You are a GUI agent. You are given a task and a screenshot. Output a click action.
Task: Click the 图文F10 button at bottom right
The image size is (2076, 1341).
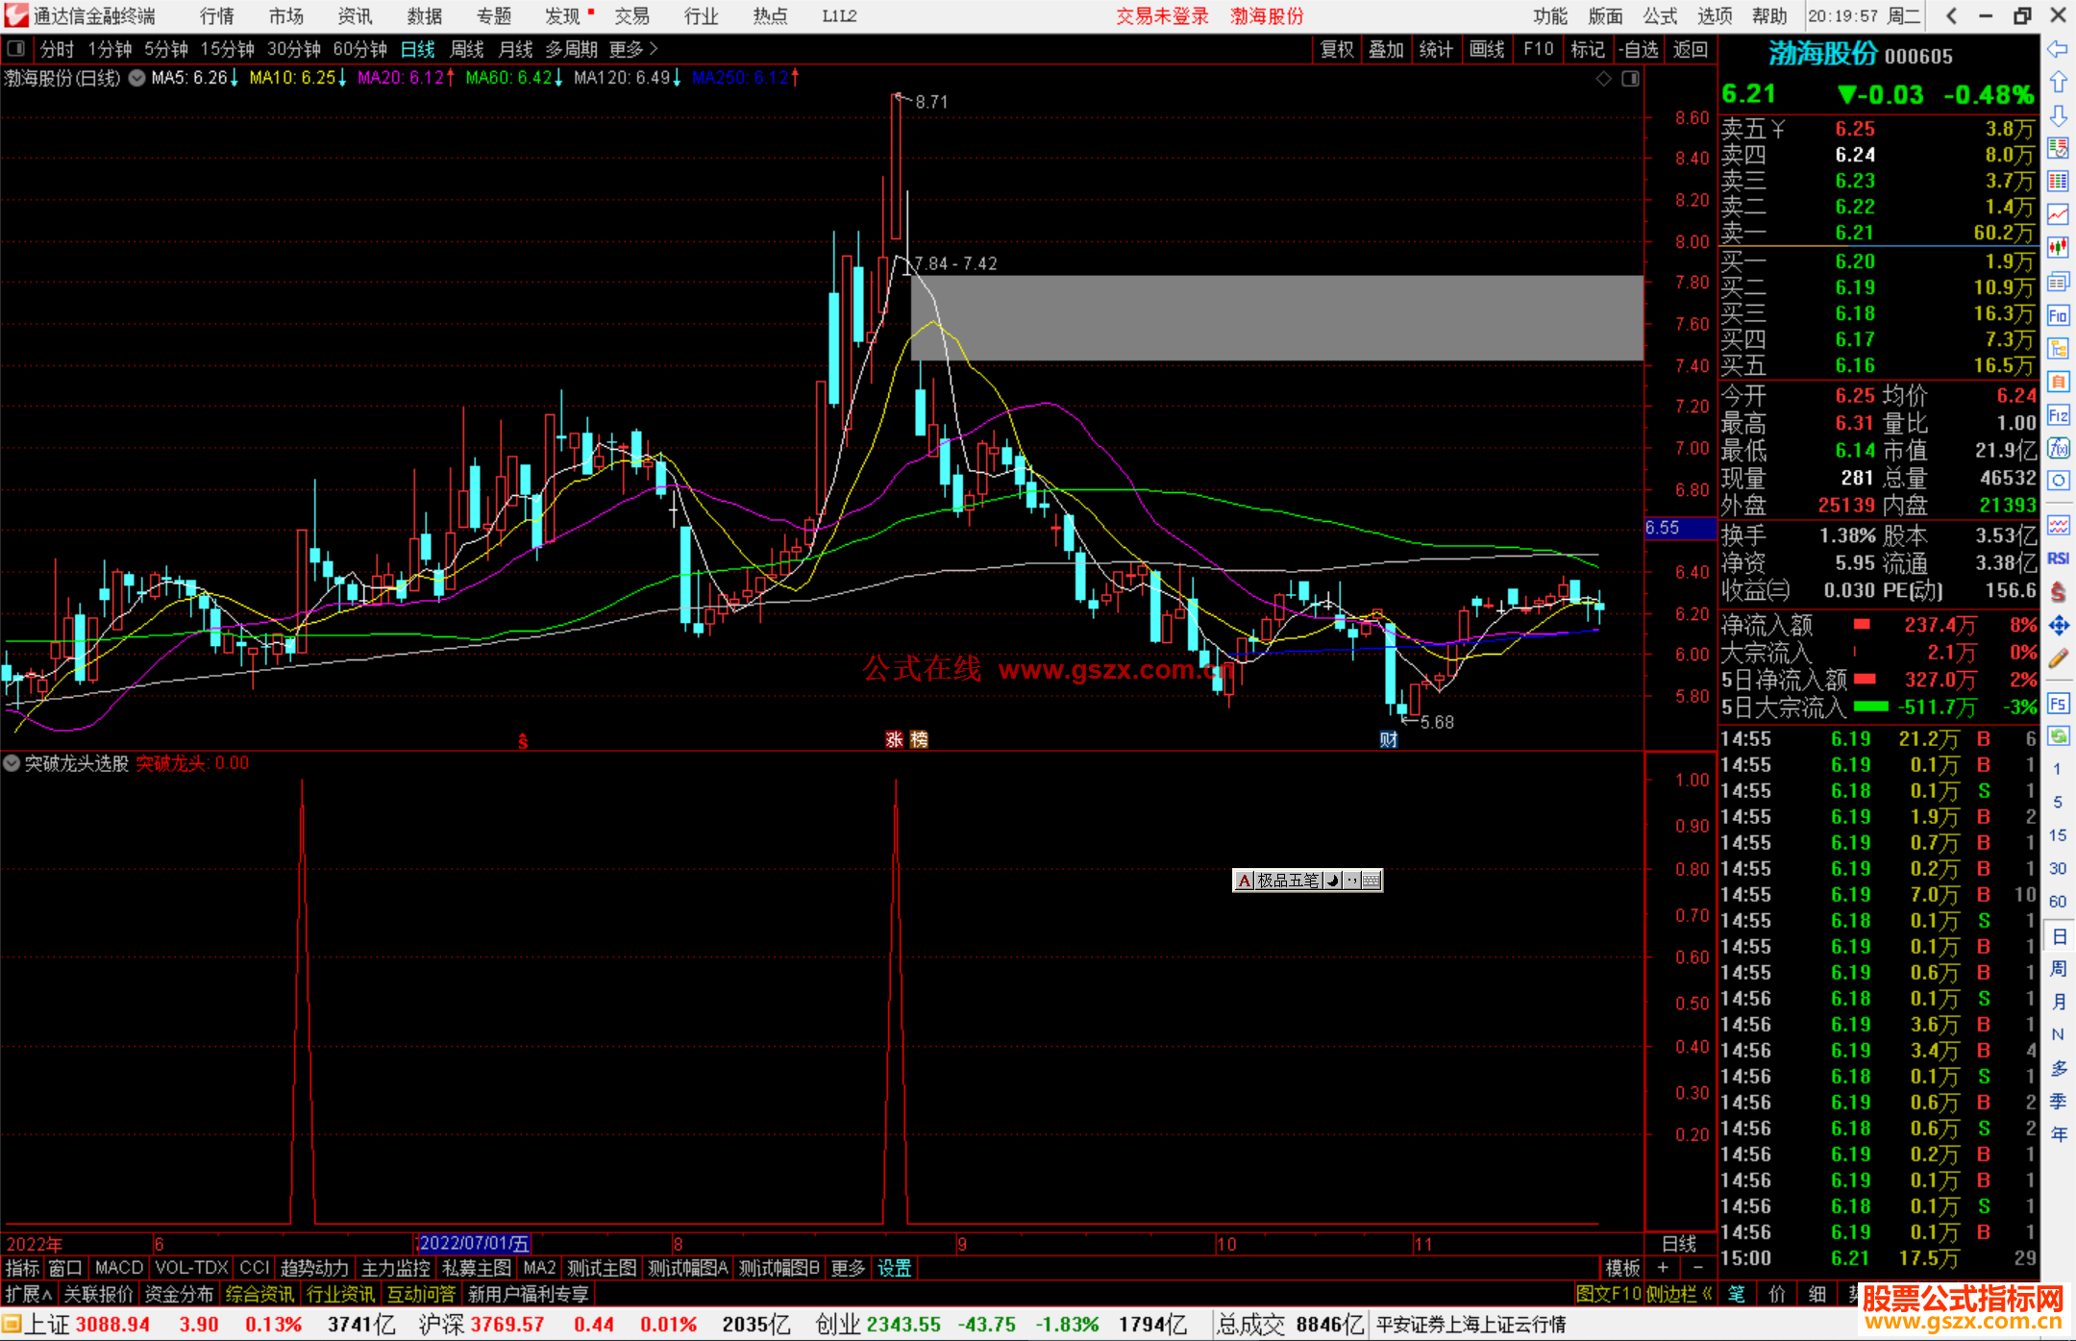1609,1294
